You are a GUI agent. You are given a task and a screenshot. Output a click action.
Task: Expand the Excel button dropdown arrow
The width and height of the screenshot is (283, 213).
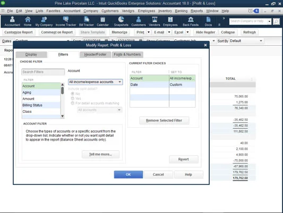click(x=188, y=32)
